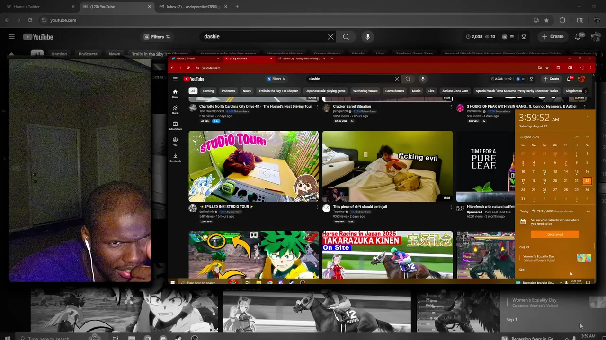The width and height of the screenshot is (606, 340).
Task: Open the Women's Equality Day event
Action: (x=555, y=258)
